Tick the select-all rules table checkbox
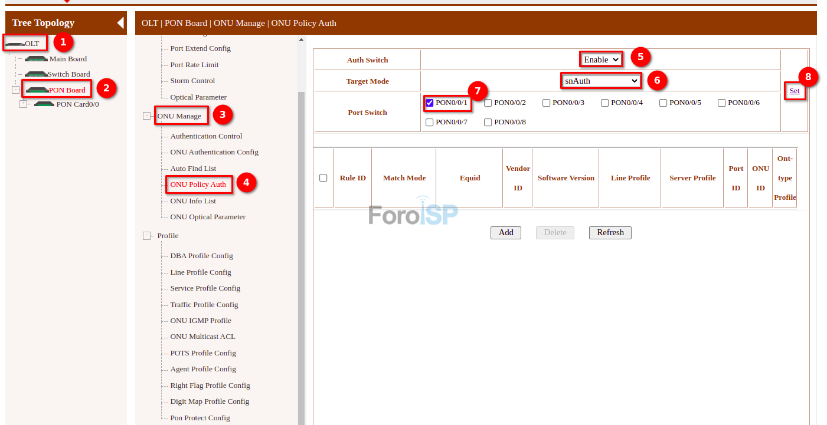The height and width of the screenshot is (425, 827). pyautogui.click(x=323, y=178)
